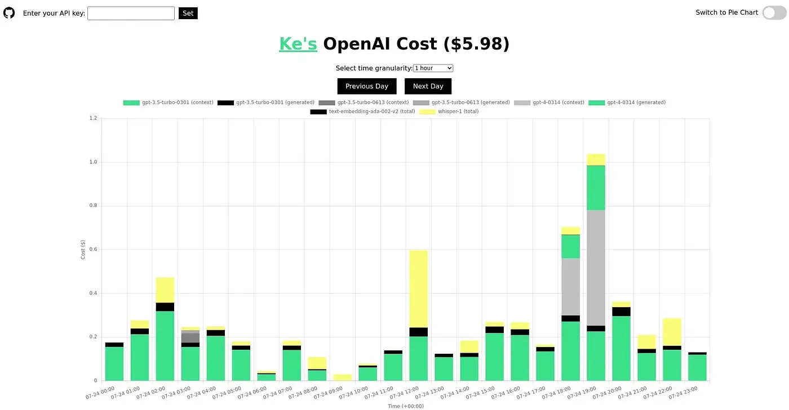The width and height of the screenshot is (789, 410).
Task: Toggle the Switch to Pie Chart switch
Action: pos(774,12)
